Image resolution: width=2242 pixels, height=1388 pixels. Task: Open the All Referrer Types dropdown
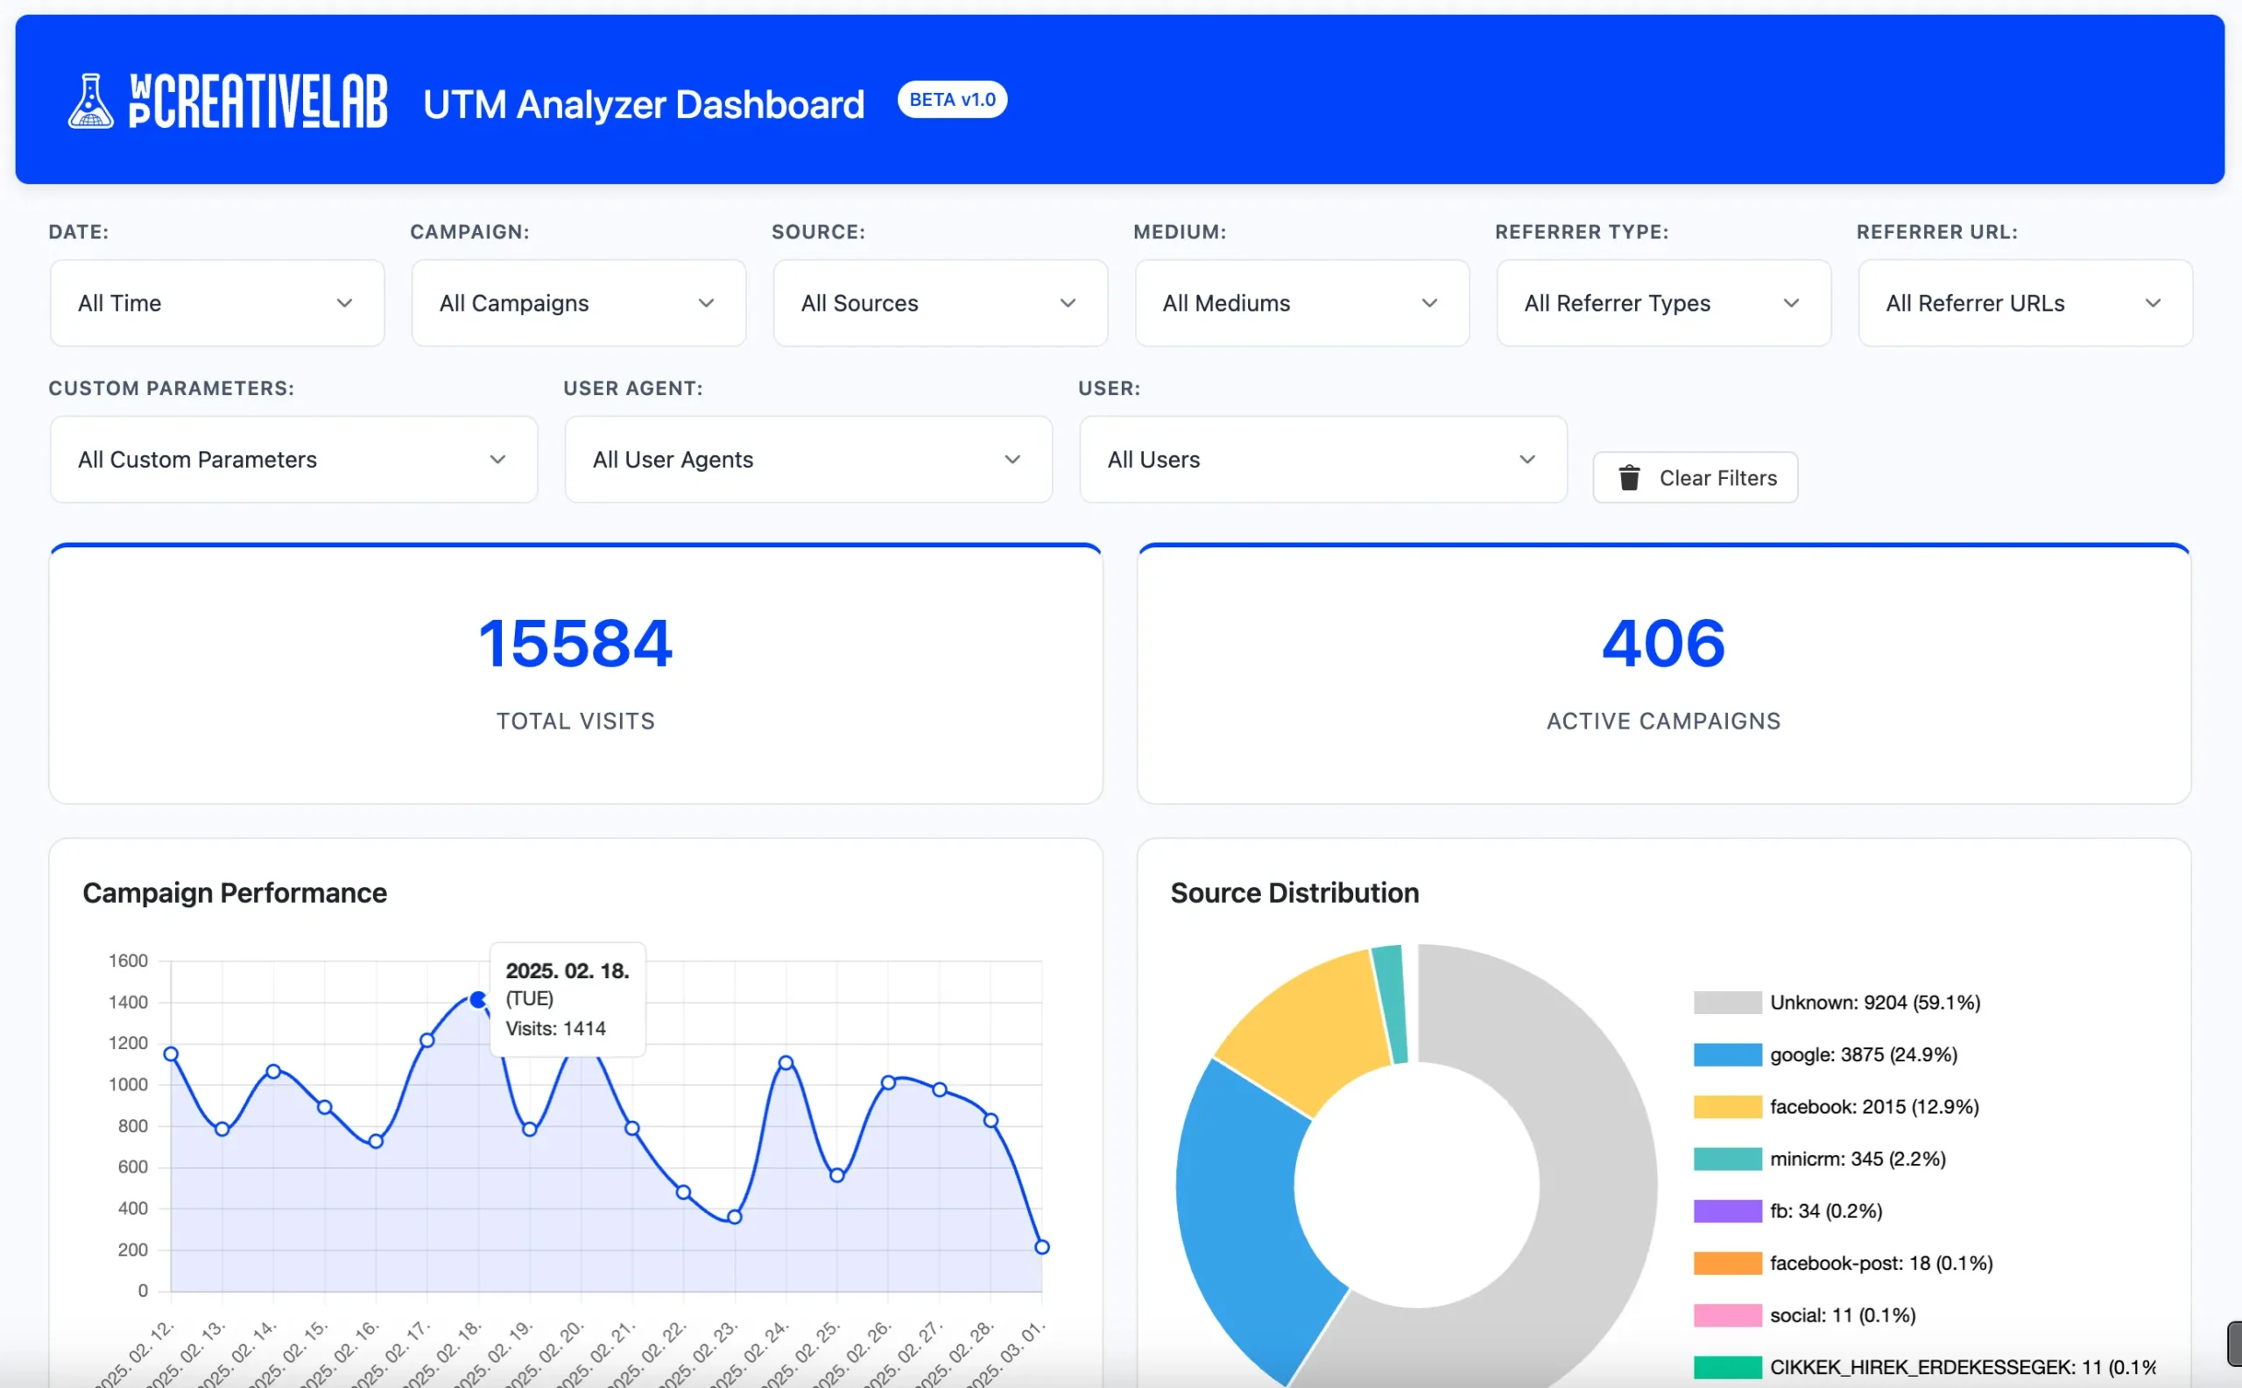click(1663, 303)
